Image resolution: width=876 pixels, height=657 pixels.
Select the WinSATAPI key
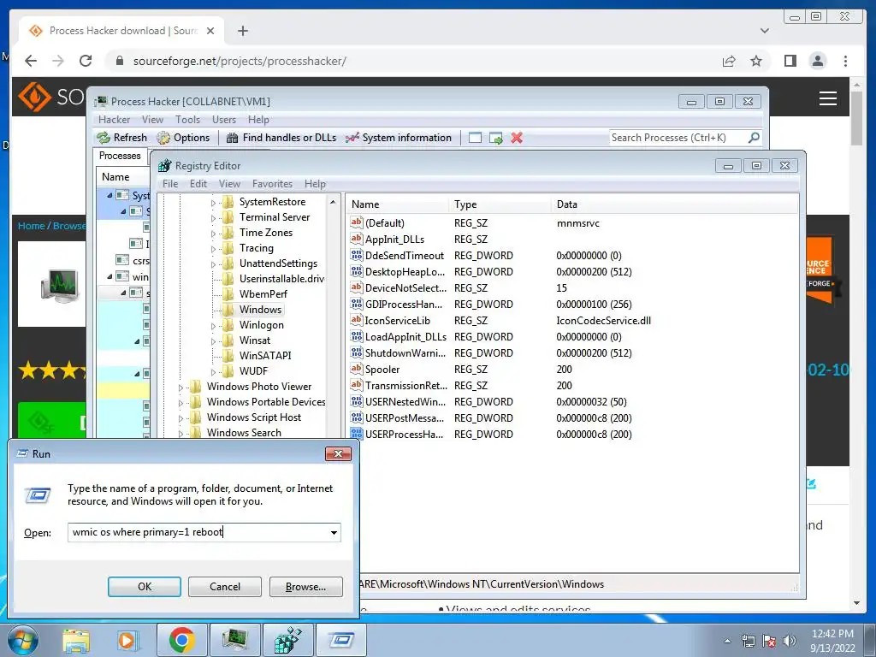(x=265, y=355)
